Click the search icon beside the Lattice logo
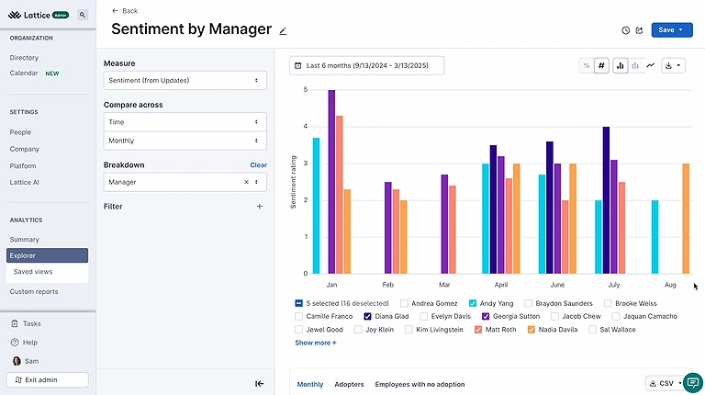705x395 pixels. tap(83, 15)
